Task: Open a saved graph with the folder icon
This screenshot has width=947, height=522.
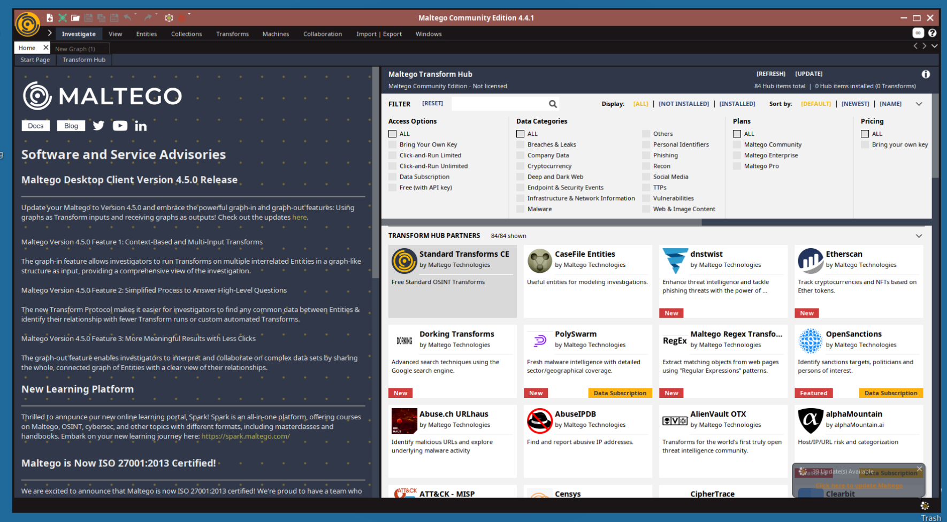Action: click(x=75, y=18)
